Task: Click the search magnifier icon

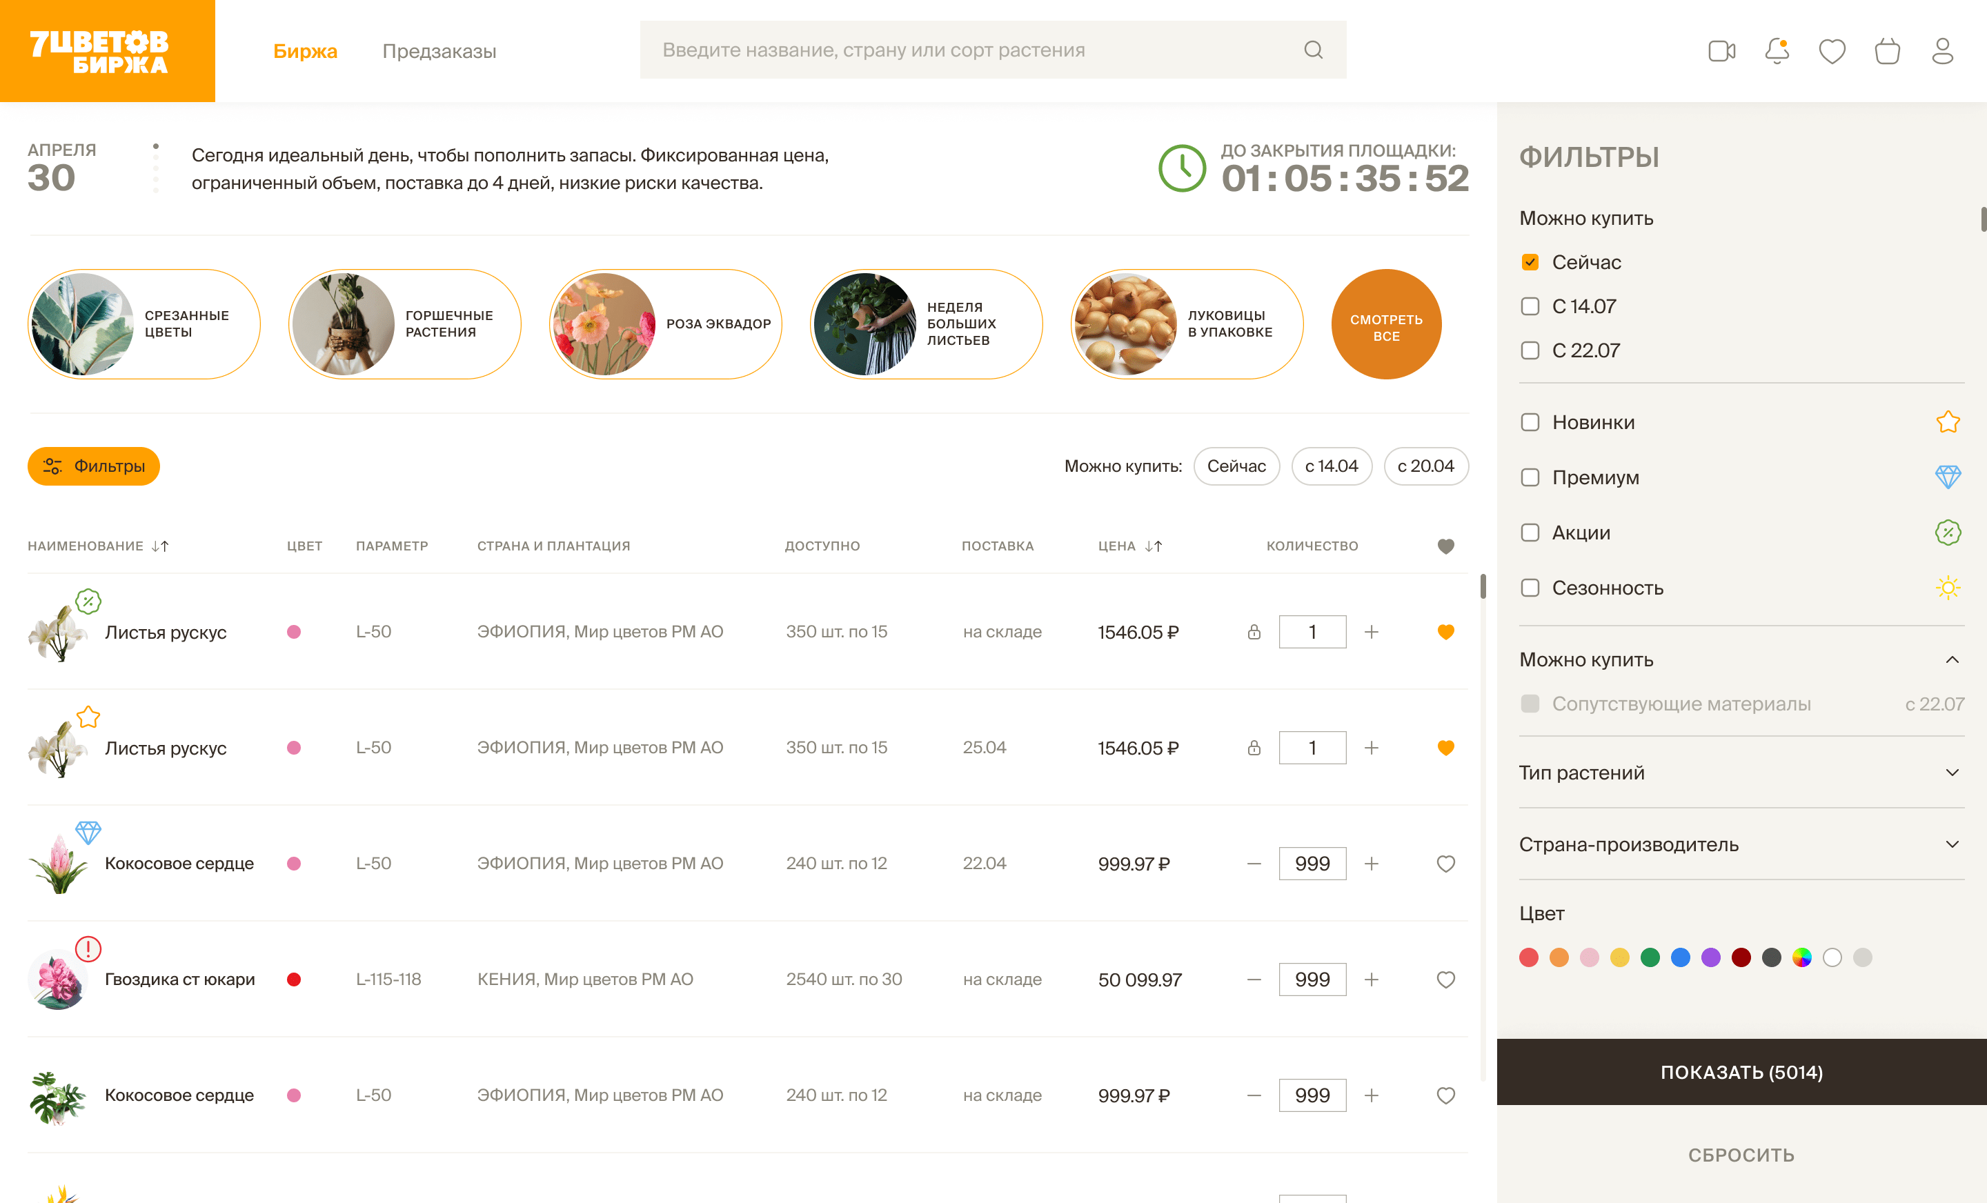Action: [1313, 50]
